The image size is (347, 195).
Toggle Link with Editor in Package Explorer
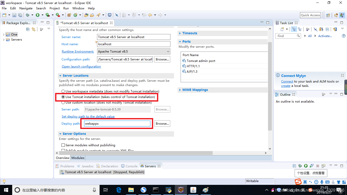(x=34, y=29)
